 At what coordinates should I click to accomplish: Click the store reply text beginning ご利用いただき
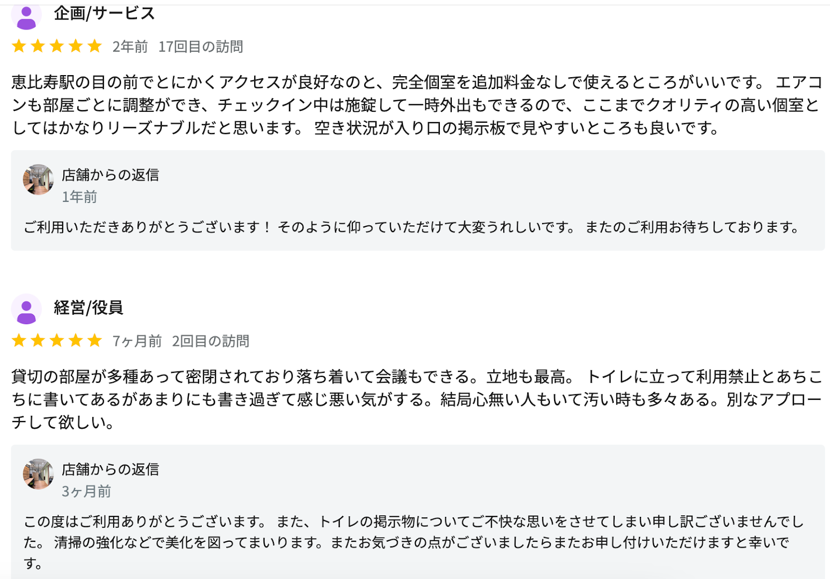[412, 227]
